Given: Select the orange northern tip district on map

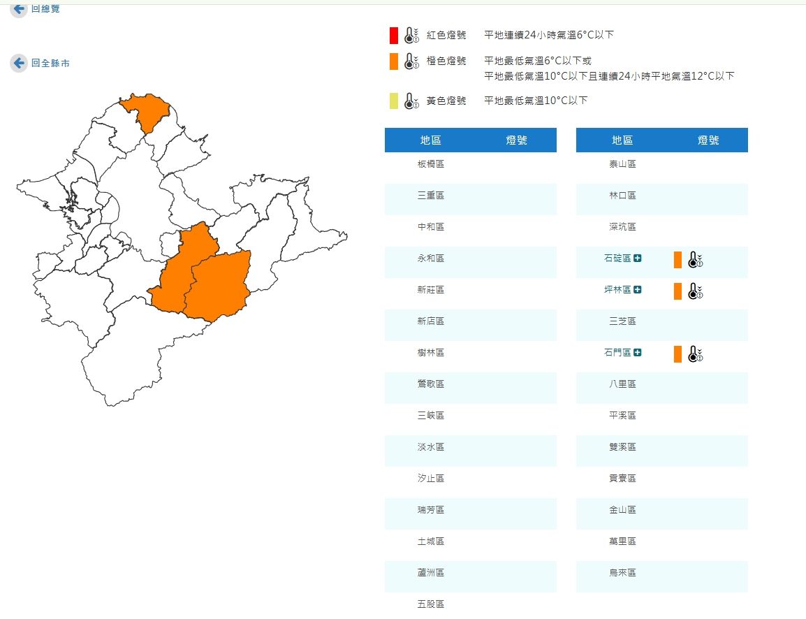Looking at the screenshot, I should [147, 112].
